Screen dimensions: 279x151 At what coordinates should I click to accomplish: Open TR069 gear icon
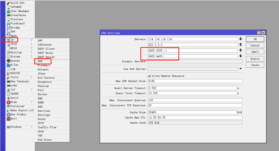click(x=8, y=94)
